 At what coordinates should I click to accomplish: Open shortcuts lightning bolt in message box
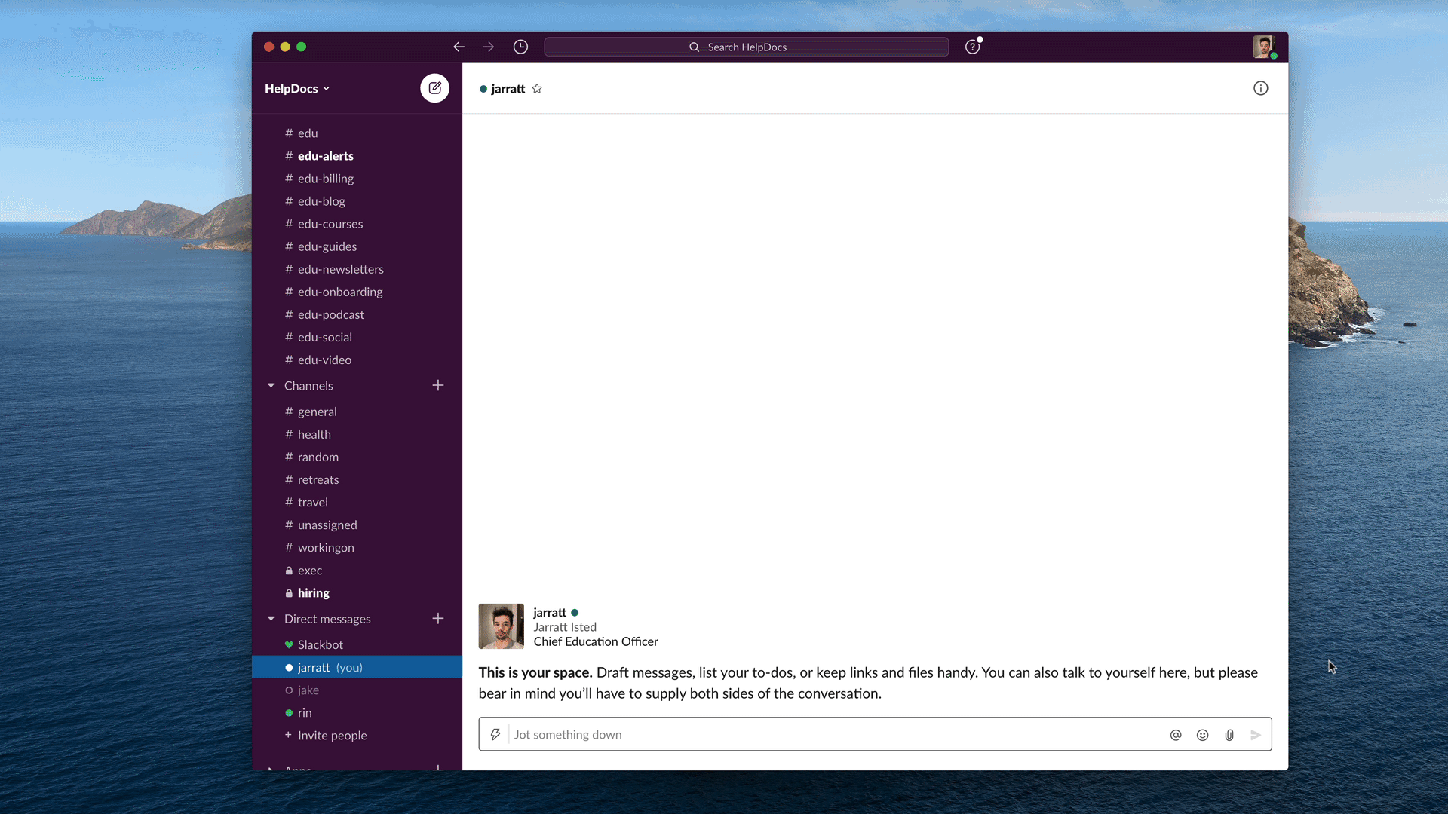tap(495, 735)
